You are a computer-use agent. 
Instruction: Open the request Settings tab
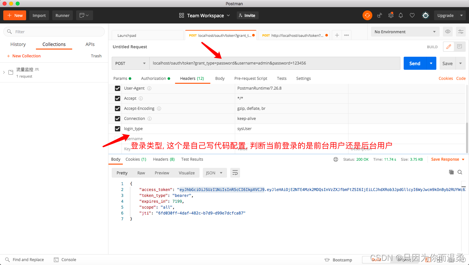tap(303, 79)
